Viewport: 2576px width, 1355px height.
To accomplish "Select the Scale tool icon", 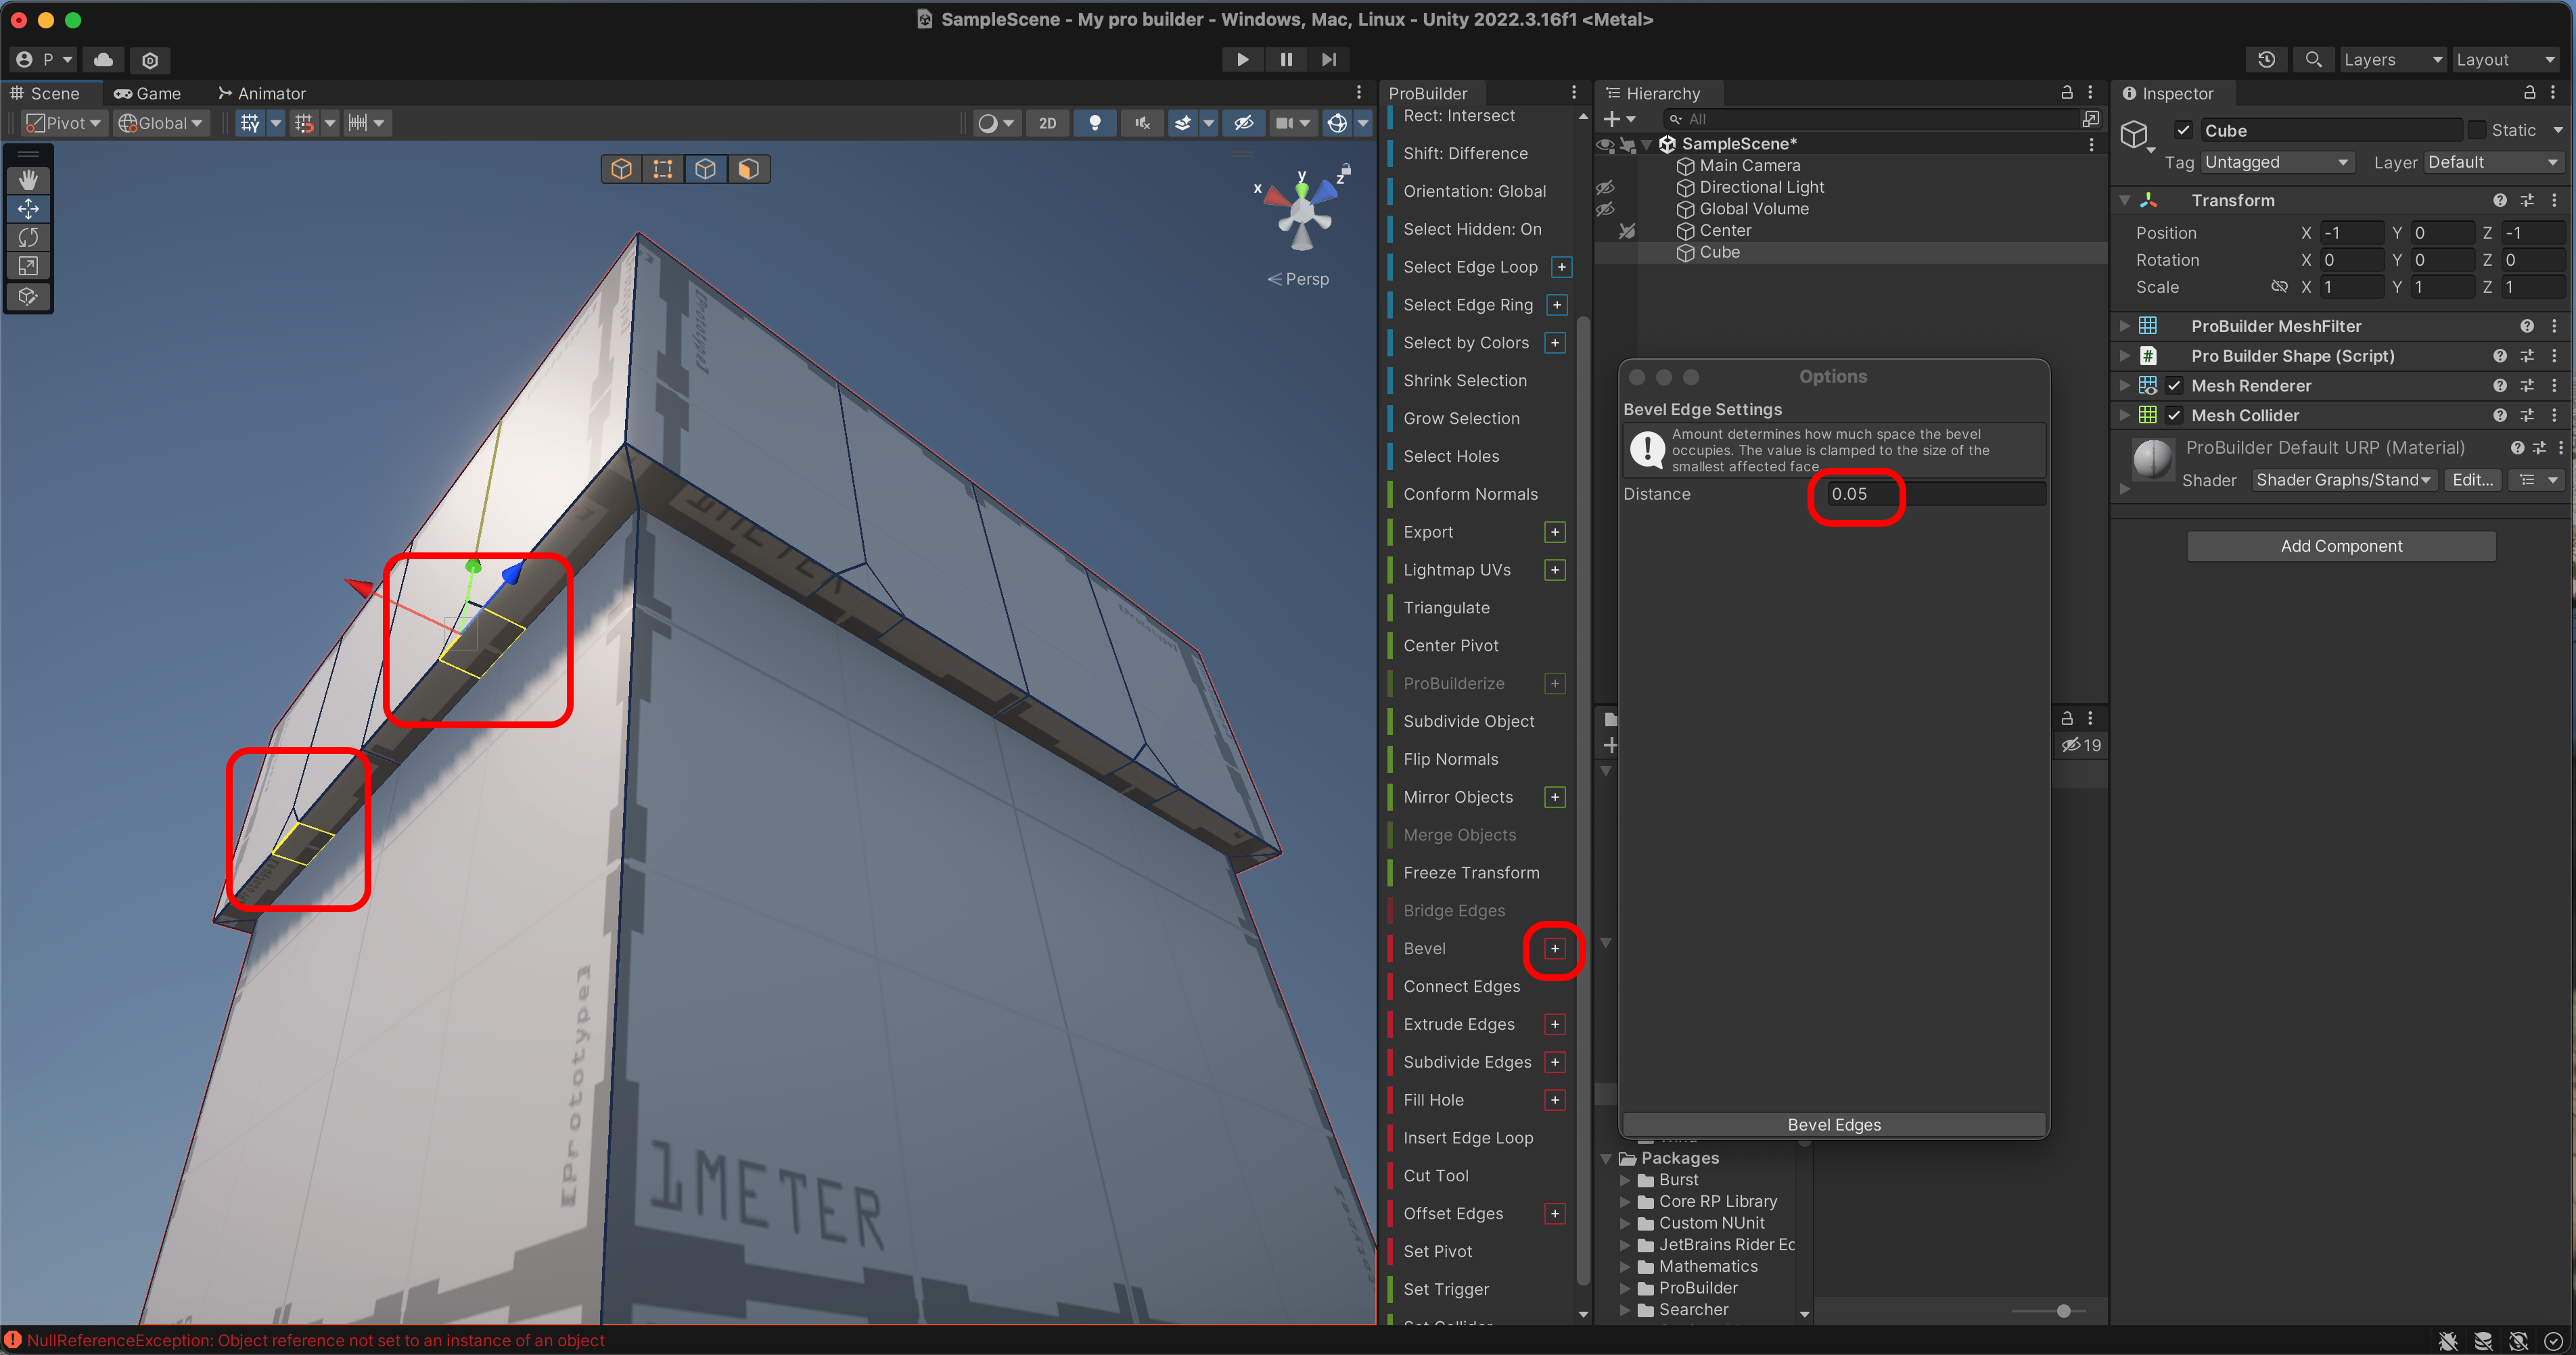I will [28, 267].
